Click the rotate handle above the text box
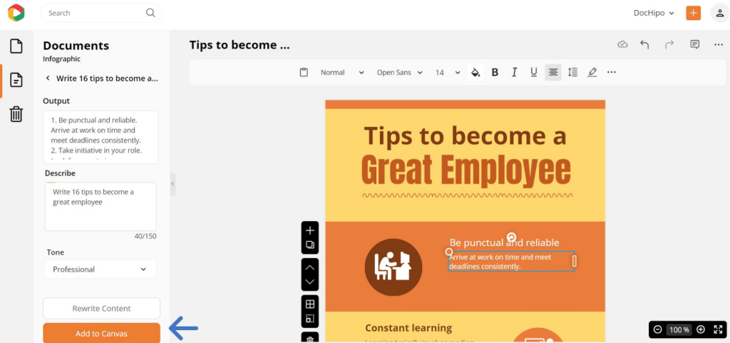The height and width of the screenshot is (343, 730). pyautogui.click(x=511, y=237)
